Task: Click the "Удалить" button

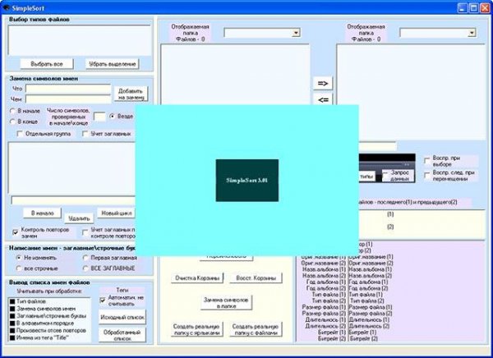Action: click(x=79, y=218)
